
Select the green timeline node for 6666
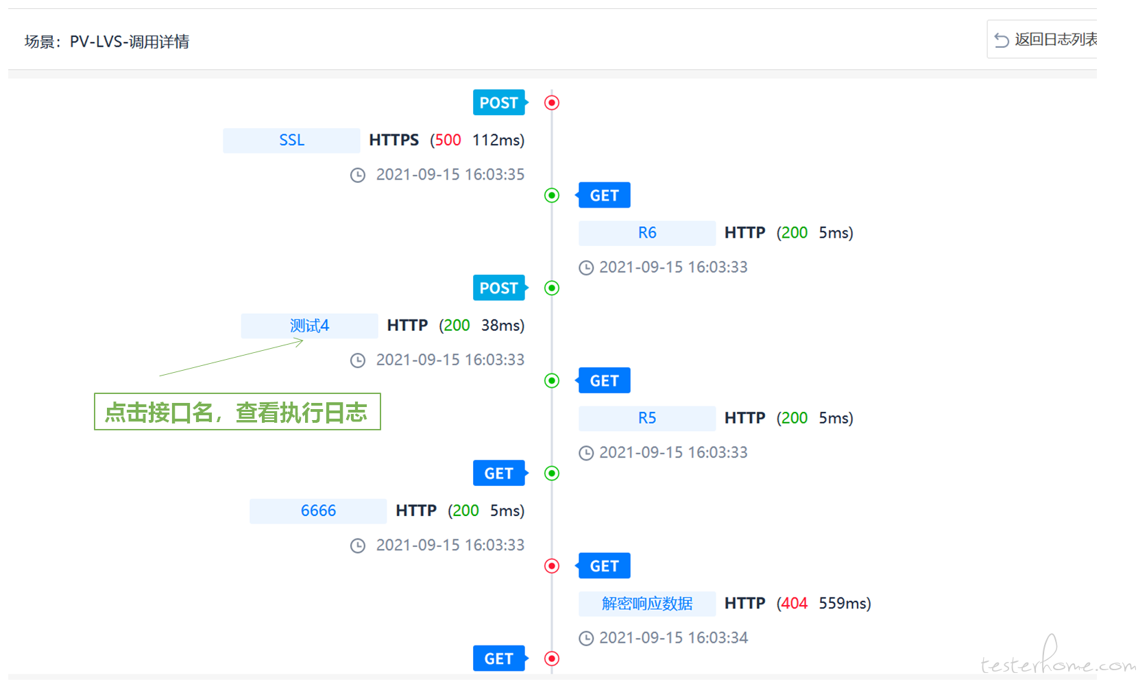[x=552, y=474]
